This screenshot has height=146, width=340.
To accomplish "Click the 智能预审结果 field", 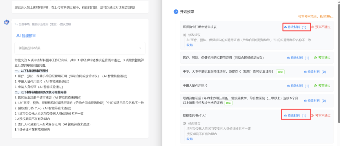I will coord(80,48).
